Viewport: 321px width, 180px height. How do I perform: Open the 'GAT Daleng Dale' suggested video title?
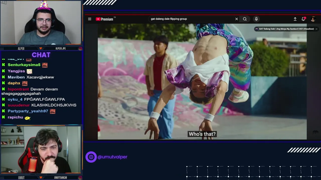(x=286, y=29)
